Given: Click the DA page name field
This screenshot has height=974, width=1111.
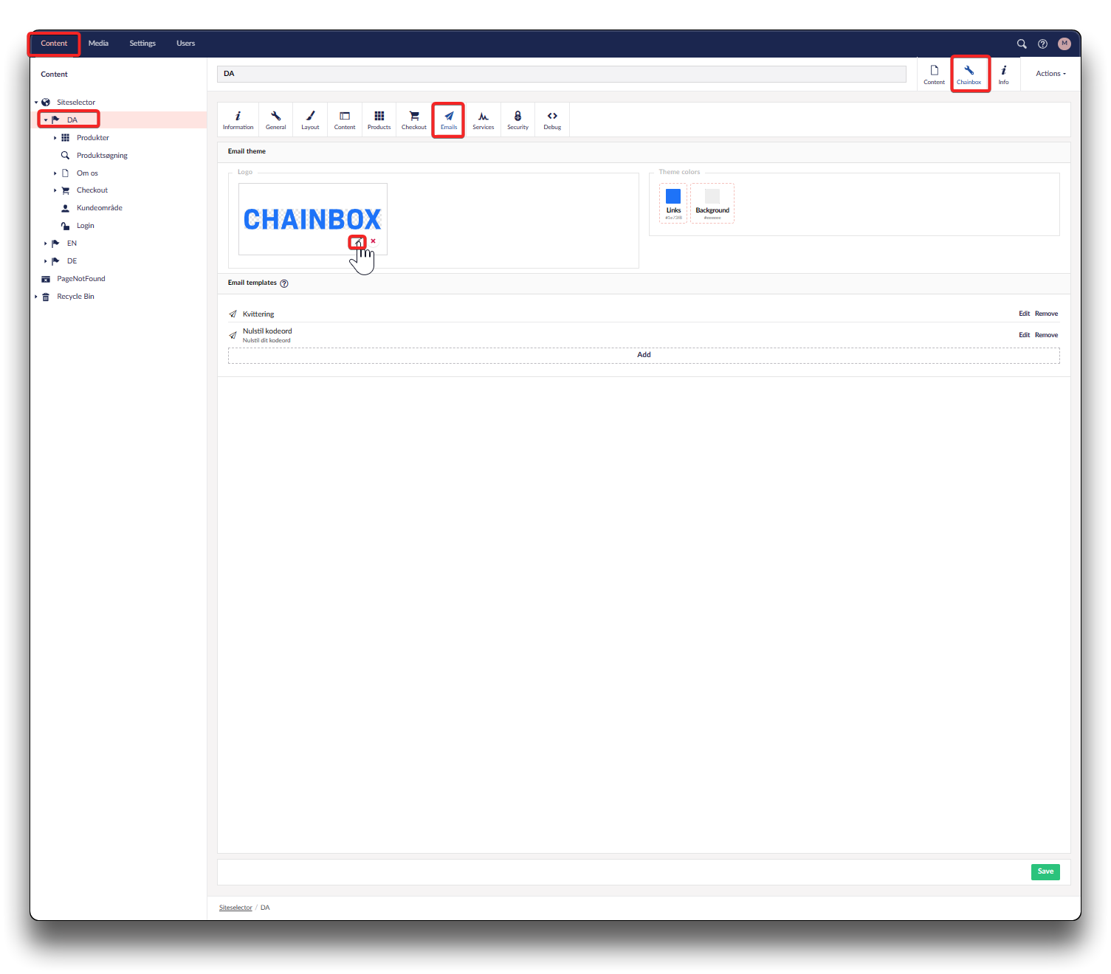Looking at the screenshot, I should (561, 74).
